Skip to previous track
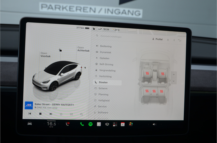This screenshot has height=143, width=217. pyautogui.click(x=30, y=114)
